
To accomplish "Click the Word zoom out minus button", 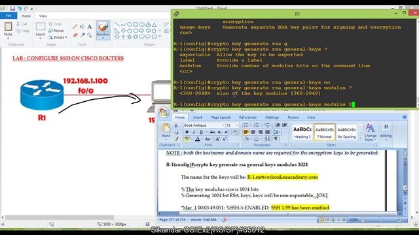I will [363, 220].
